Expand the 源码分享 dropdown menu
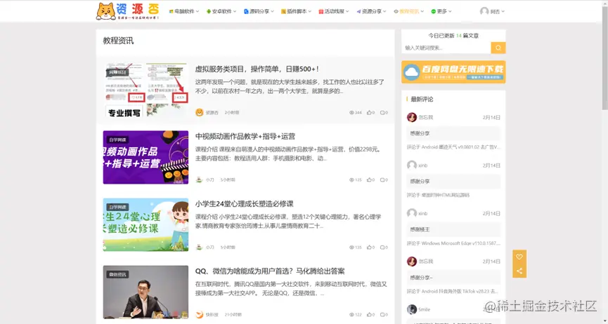This screenshot has width=608, height=324. click(259, 12)
